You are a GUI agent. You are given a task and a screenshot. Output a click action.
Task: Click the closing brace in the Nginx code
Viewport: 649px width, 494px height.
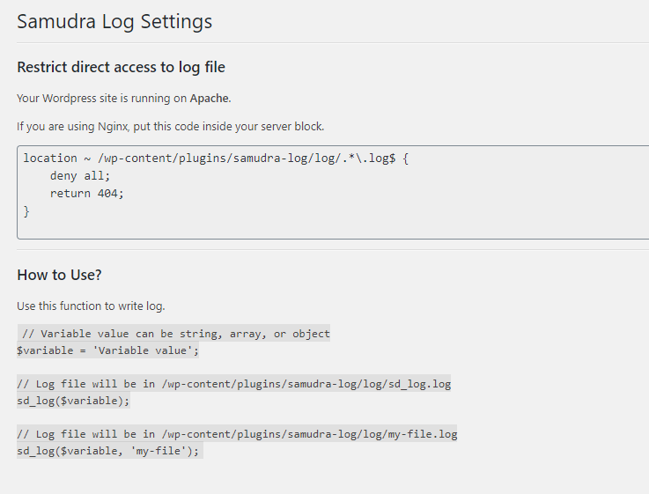pos(26,211)
